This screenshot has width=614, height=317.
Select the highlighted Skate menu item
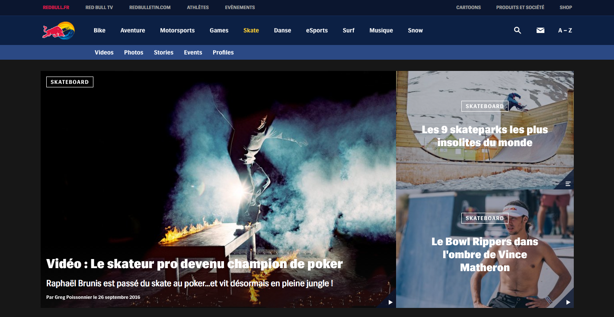(x=251, y=30)
